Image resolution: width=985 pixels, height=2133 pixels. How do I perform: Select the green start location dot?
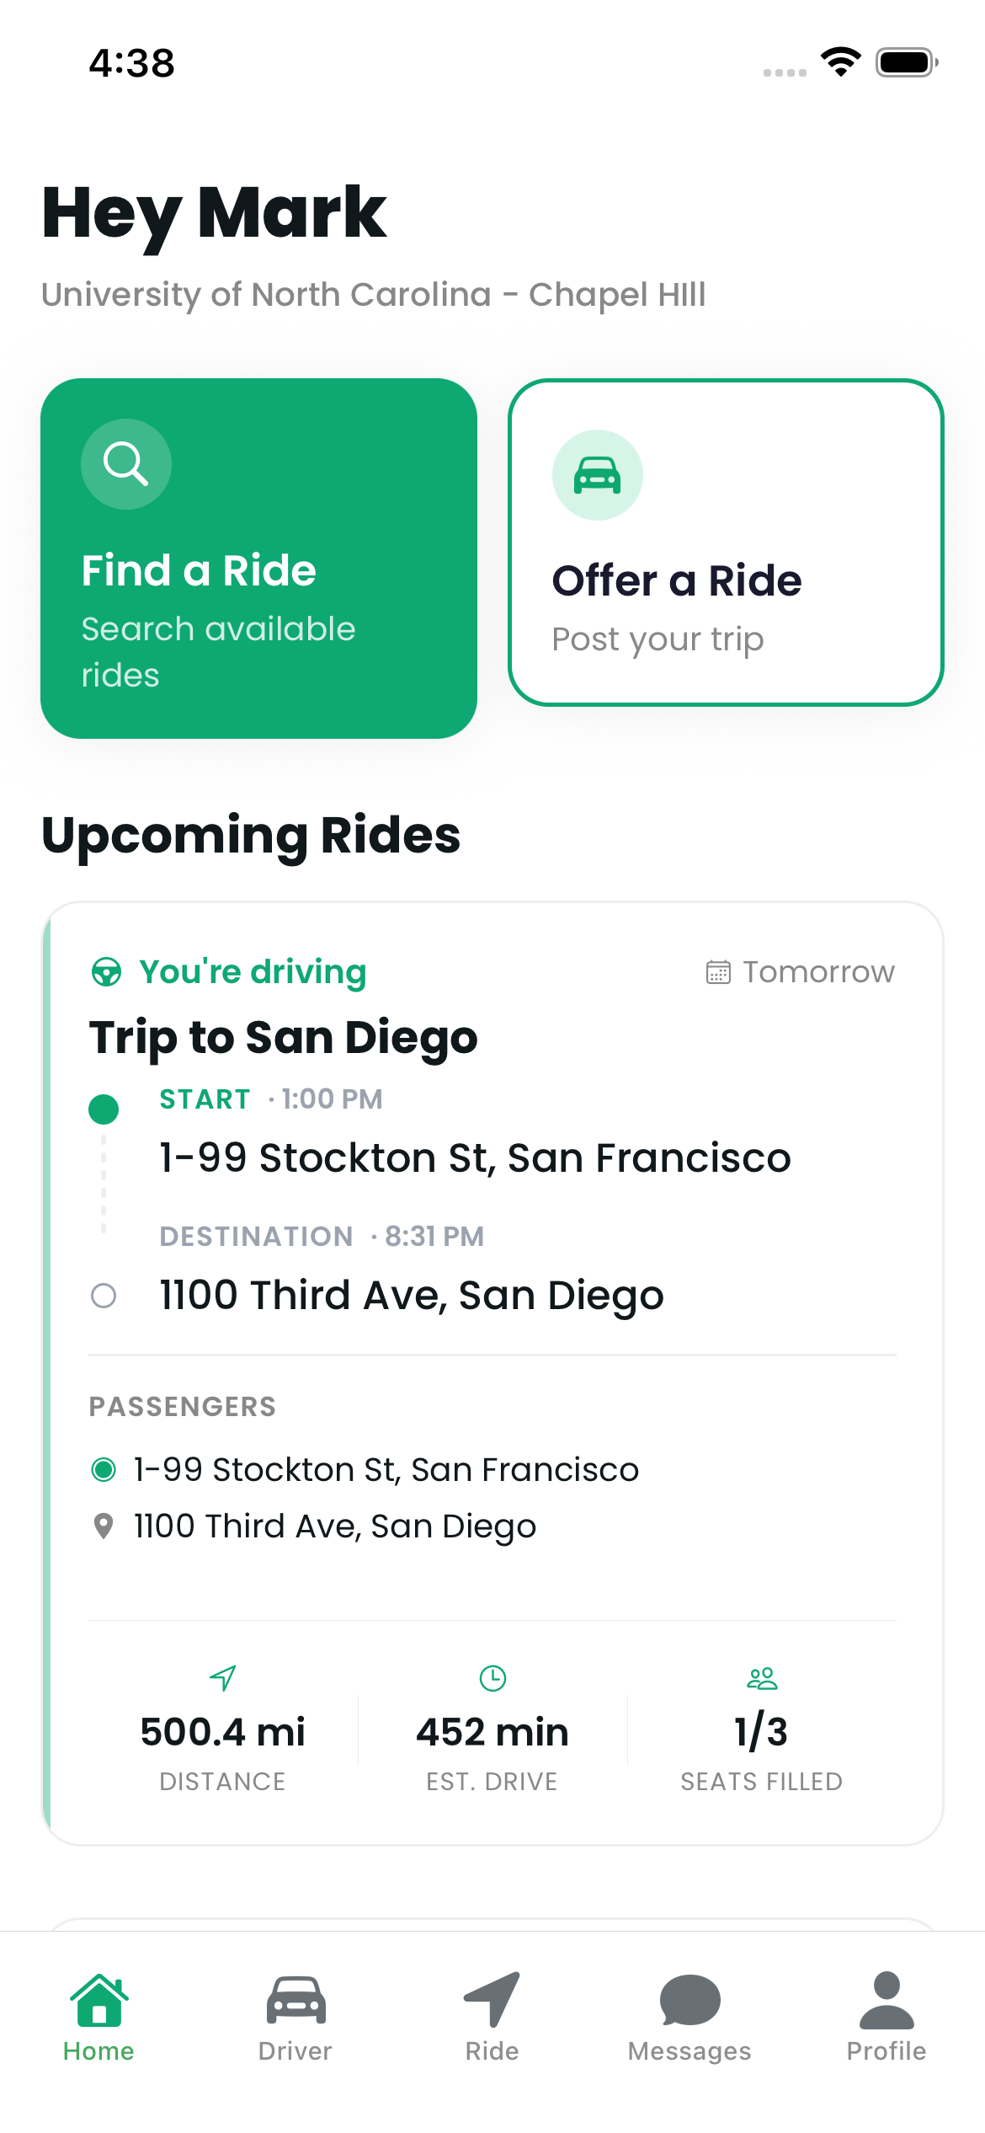pos(104,1109)
